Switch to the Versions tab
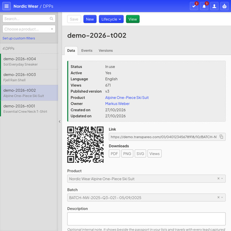This screenshot has height=231, width=231. click(106, 51)
